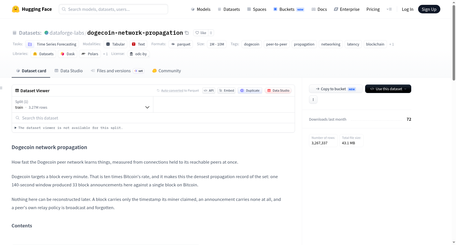Open Enterprise in the top navigation

tap(347, 9)
